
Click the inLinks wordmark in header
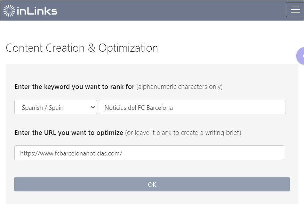click(37, 11)
